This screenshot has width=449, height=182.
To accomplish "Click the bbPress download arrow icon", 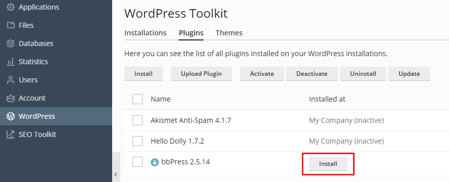I will point(155,162).
